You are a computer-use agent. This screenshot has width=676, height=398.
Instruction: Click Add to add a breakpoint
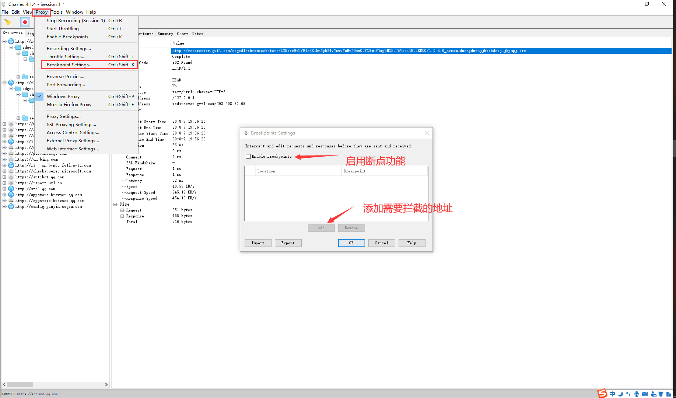point(321,228)
